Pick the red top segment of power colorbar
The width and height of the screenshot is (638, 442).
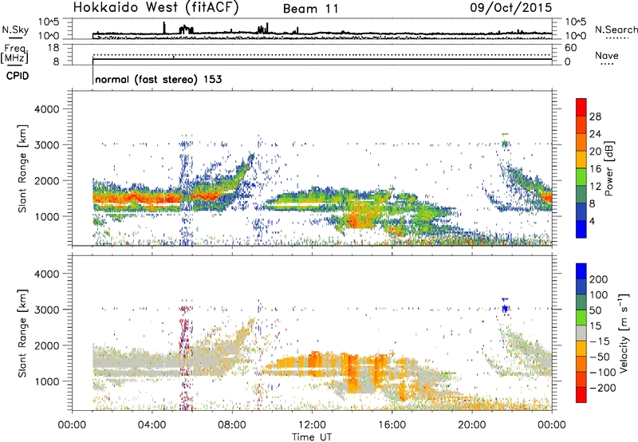pos(581,108)
